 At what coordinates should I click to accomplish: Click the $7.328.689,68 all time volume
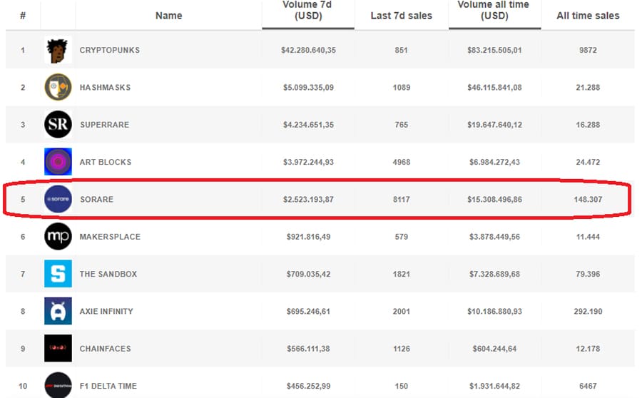pos(494,273)
